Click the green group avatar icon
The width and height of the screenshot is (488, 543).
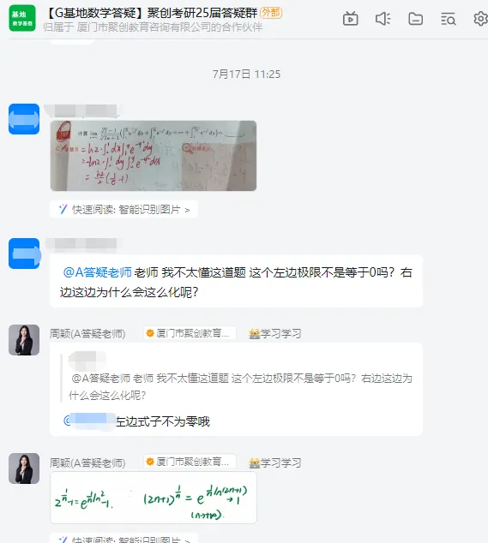pos(22,18)
